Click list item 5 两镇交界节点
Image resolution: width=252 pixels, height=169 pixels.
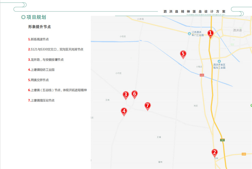pos(38,80)
